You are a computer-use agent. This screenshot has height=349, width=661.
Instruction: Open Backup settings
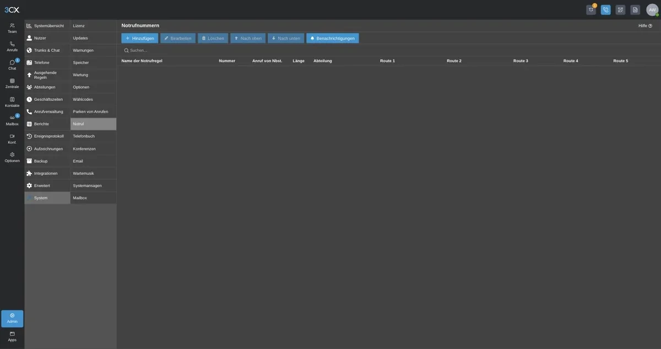point(47,161)
